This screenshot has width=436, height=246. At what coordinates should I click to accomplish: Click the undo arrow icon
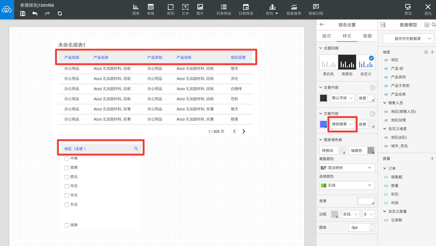(x=35, y=14)
